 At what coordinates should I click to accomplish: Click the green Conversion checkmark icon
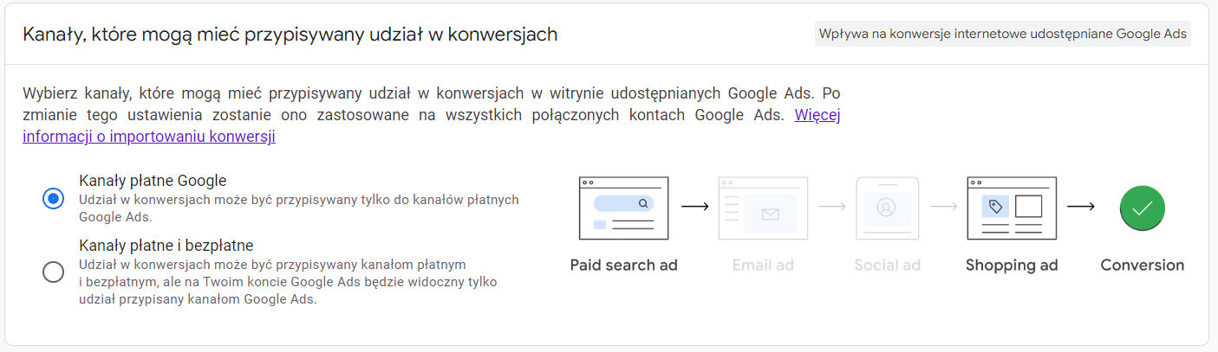pyautogui.click(x=1143, y=208)
